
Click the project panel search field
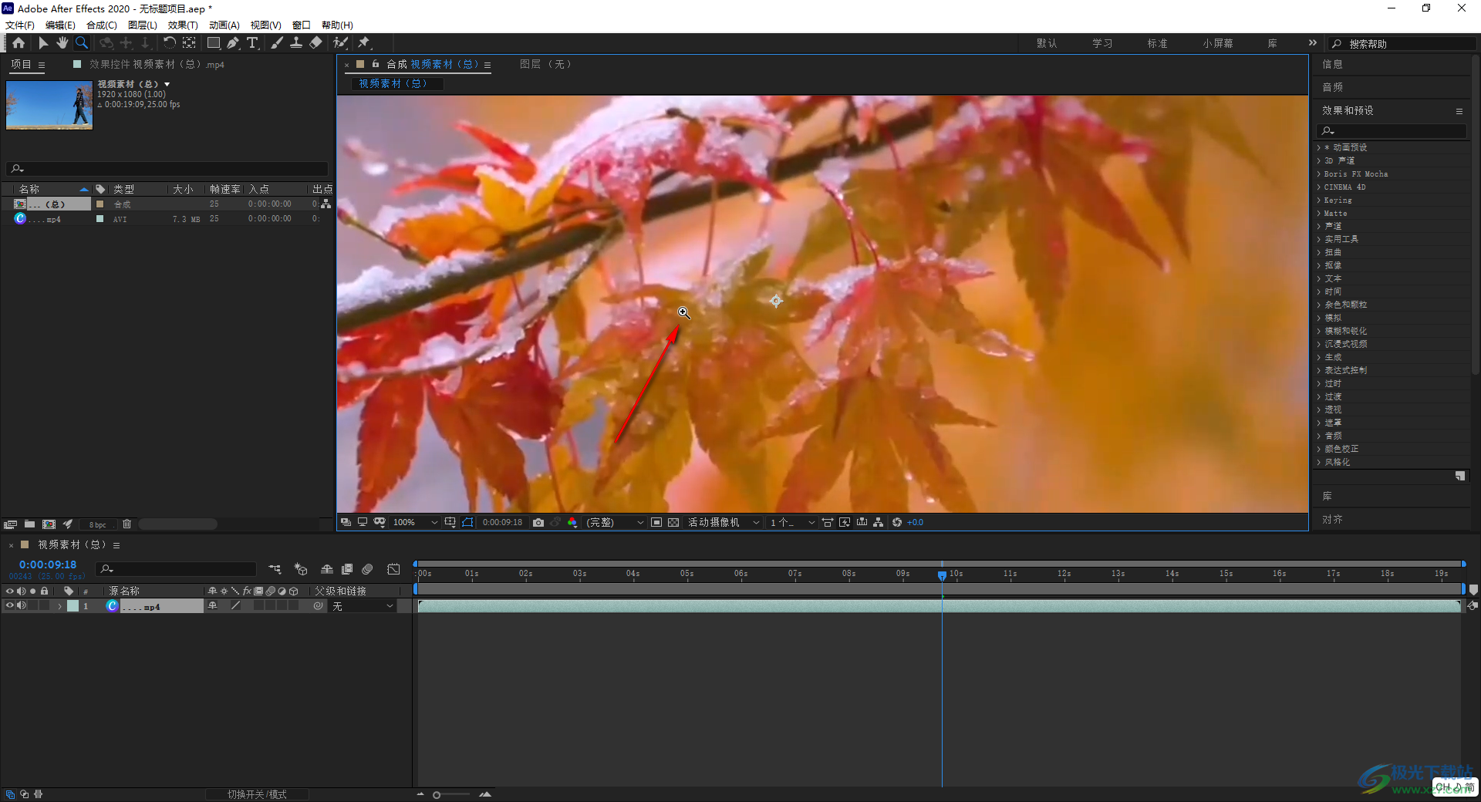[167, 168]
